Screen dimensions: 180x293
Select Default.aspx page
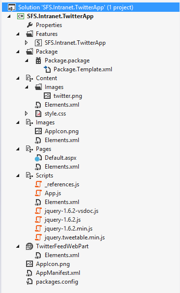[x=60, y=158]
